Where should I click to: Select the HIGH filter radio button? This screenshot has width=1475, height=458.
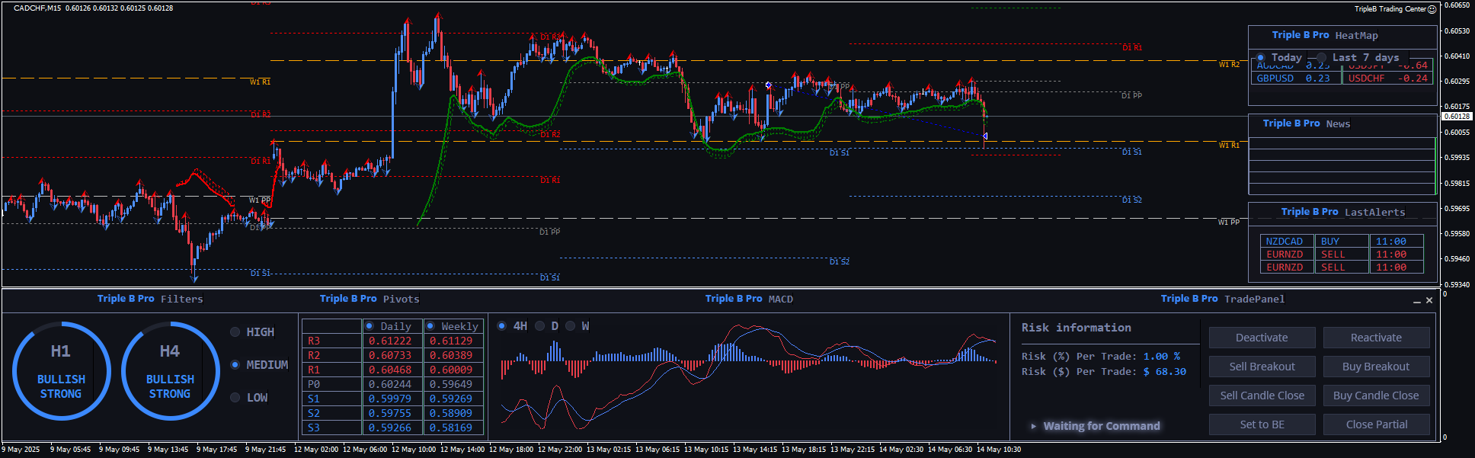235,332
